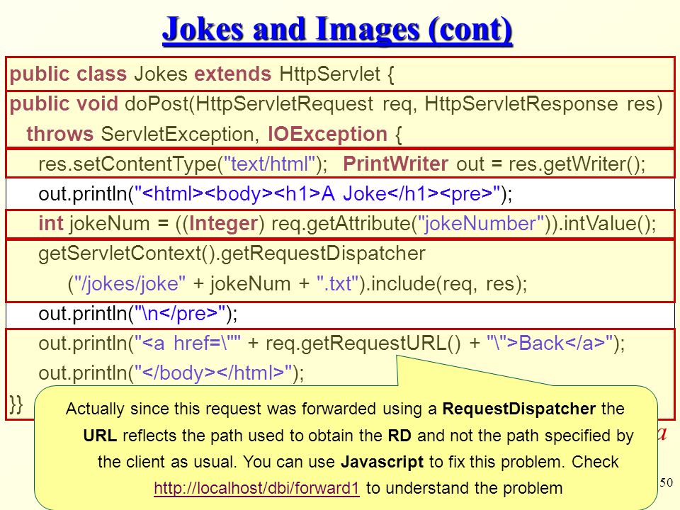Click the slide number 50
Screen dimensions: 680x510
coord(666,482)
